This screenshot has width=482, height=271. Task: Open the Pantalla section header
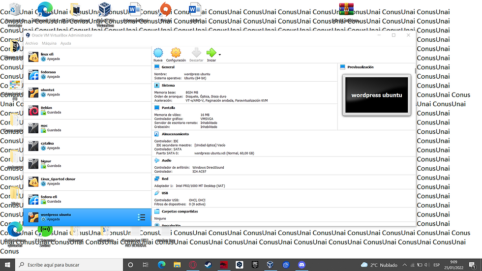168,108
